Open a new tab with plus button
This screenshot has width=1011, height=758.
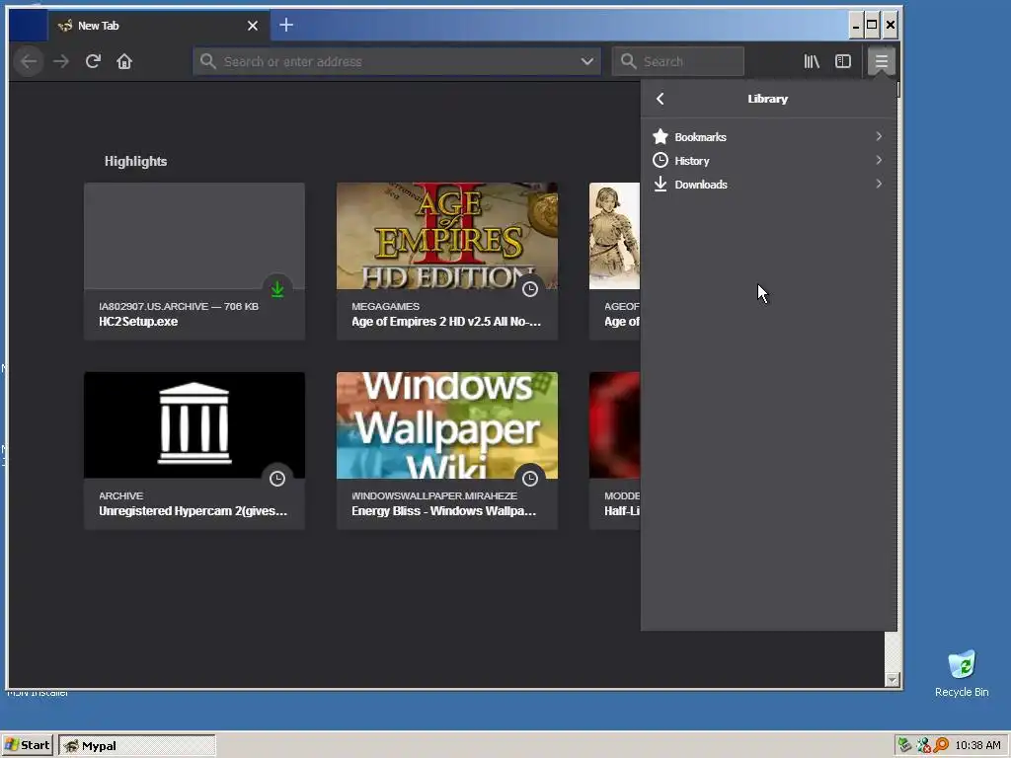pyautogui.click(x=286, y=25)
